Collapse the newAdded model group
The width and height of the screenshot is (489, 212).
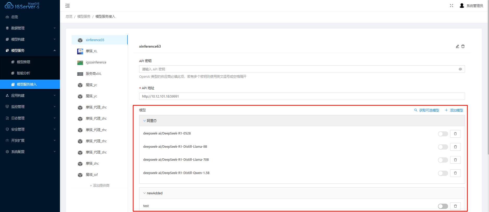(x=144, y=193)
